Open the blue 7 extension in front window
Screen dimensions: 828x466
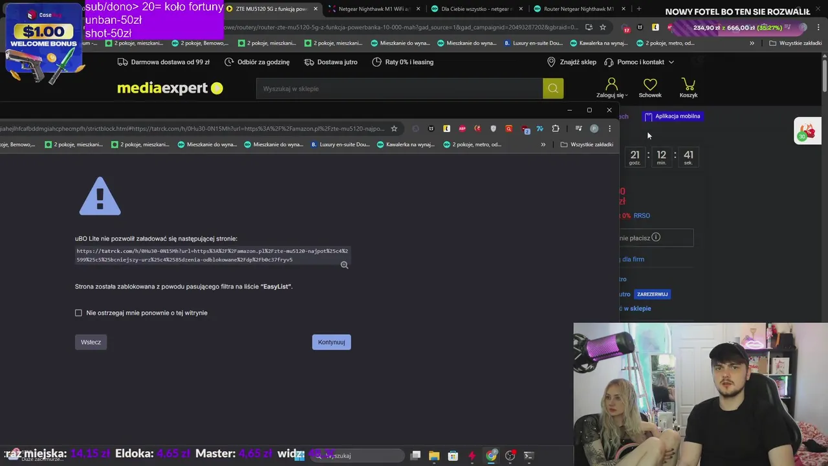539,128
